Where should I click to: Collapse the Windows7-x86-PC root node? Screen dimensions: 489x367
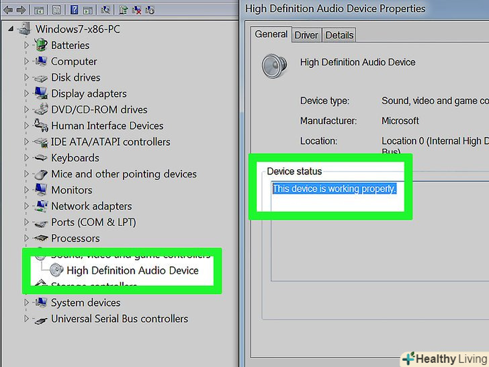pyautogui.click(x=11, y=29)
